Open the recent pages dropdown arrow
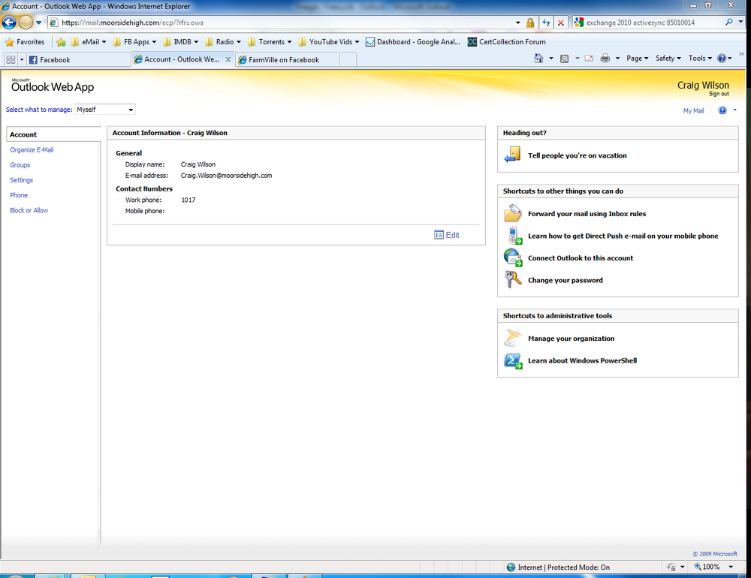751x578 pixels. 39,23
